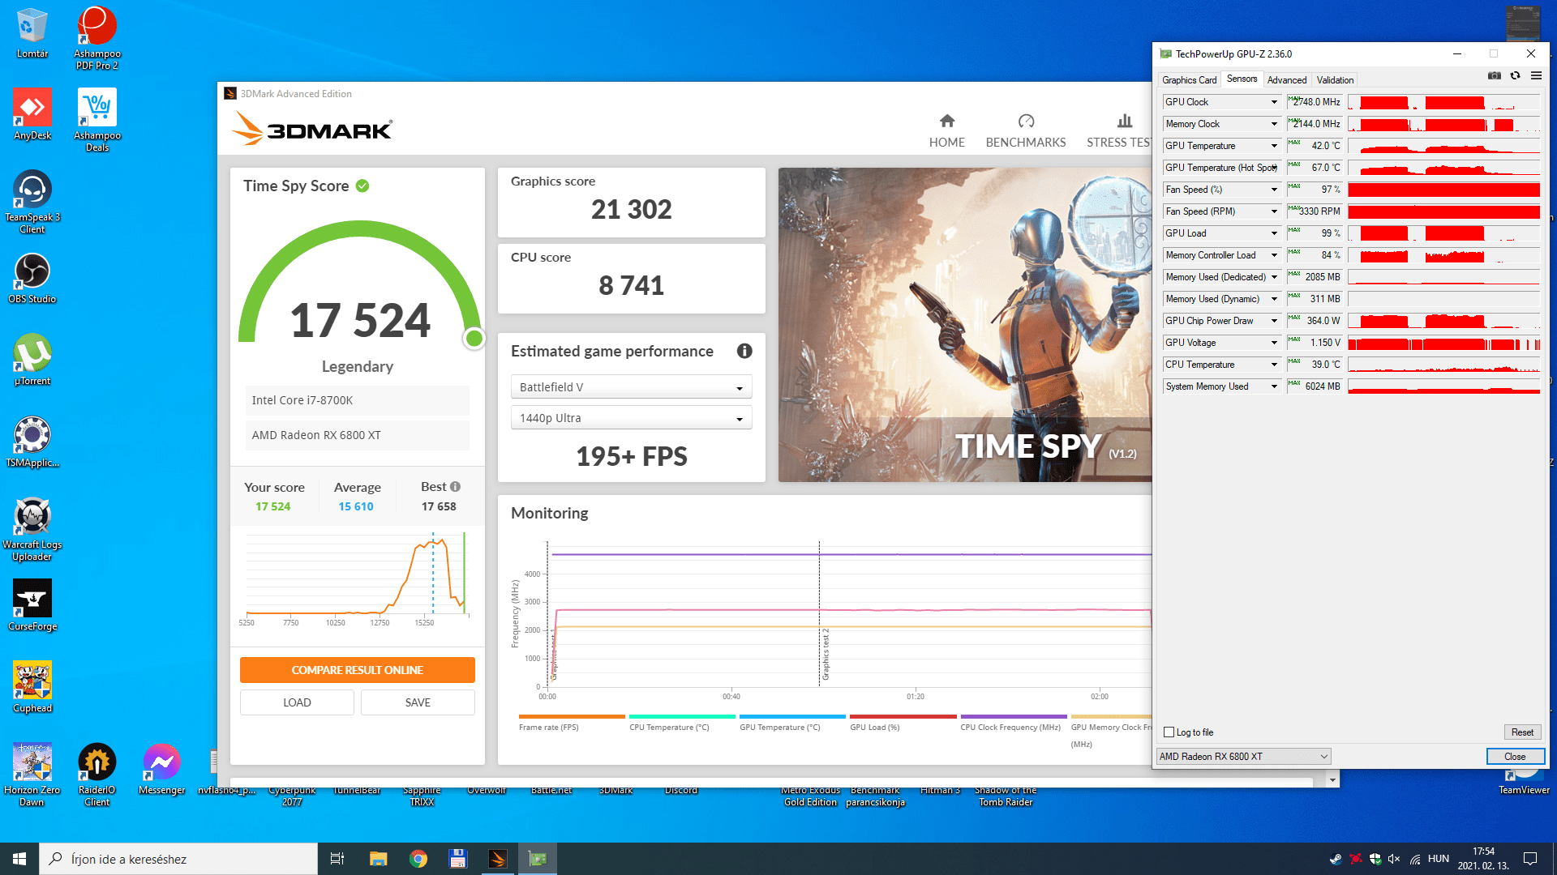Click the Compare Result Online button
The height and width of the screenshot is (875, 1557).
pos(357,670)
